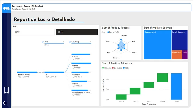Click the VTT axis label on radar chart
The width and height of the screenshot is (193, 108).
click(x=134, y=41)
